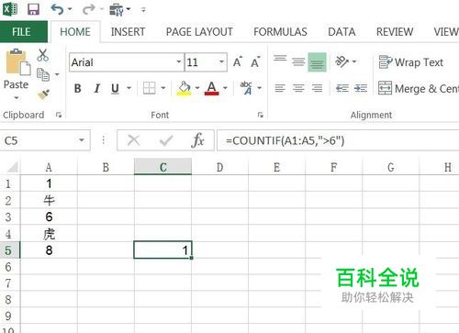Screen dimensions: 459x333
Task: Click the Insert Function fx icon
Action: (x=197, y=140)
